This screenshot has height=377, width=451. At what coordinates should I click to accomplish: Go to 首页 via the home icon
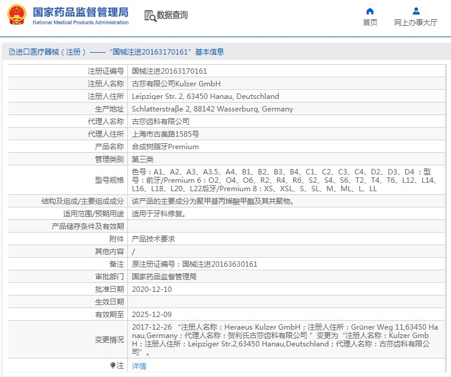[x=370, y=11]
